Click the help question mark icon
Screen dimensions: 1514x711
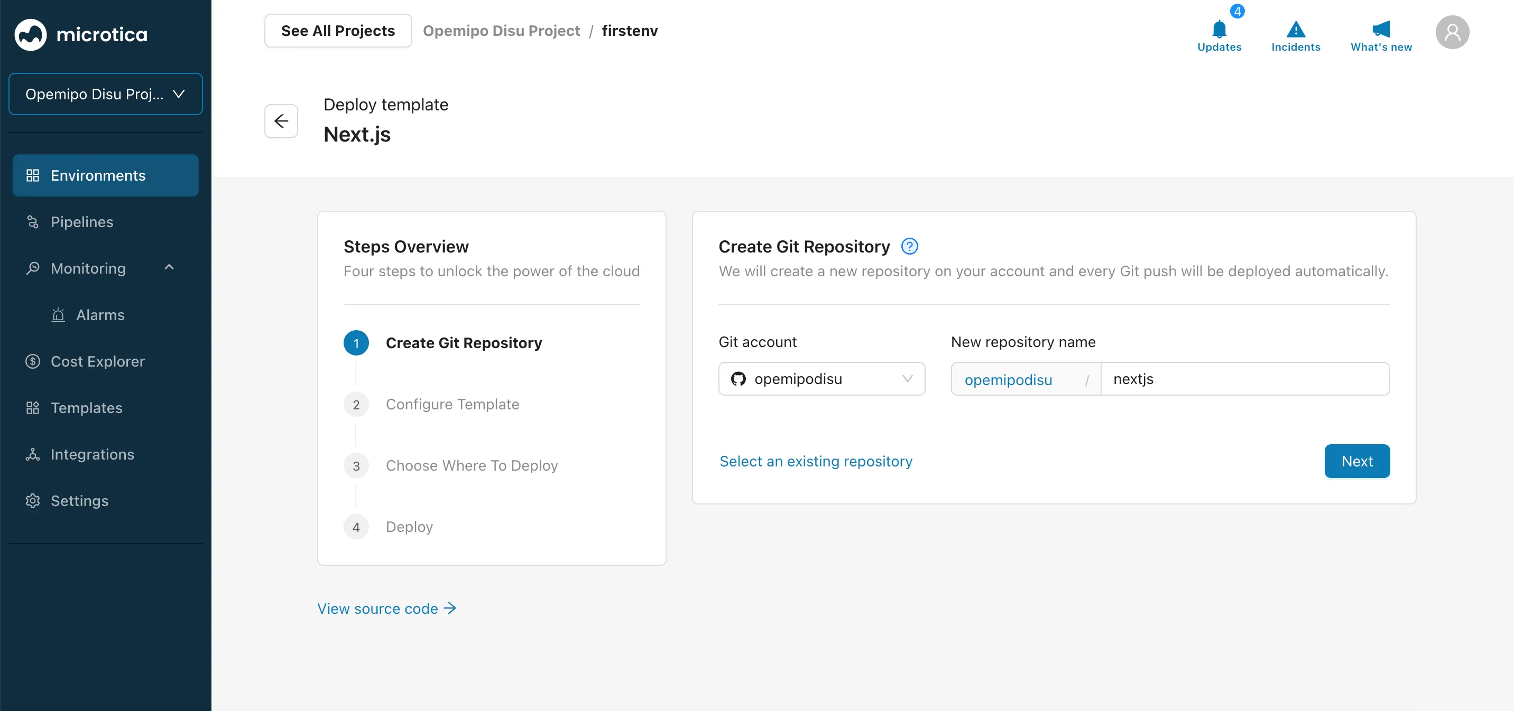[909, 247]
